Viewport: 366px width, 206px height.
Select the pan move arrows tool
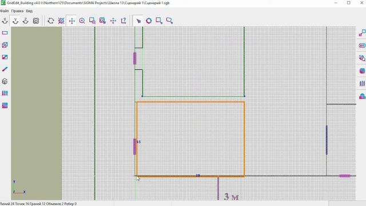pos(71,21)
